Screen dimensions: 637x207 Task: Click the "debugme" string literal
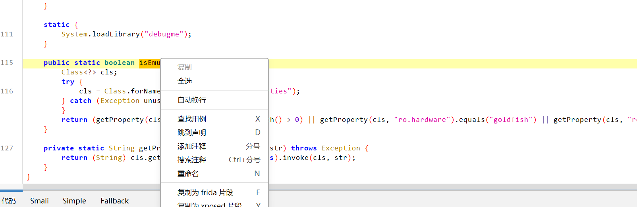[164, 34]
